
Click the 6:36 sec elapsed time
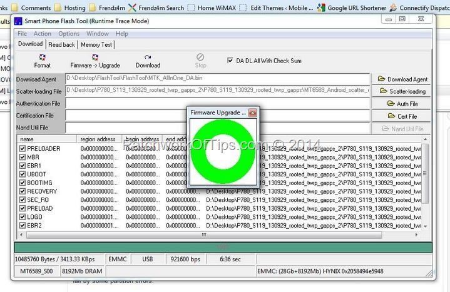coord(230,259)
